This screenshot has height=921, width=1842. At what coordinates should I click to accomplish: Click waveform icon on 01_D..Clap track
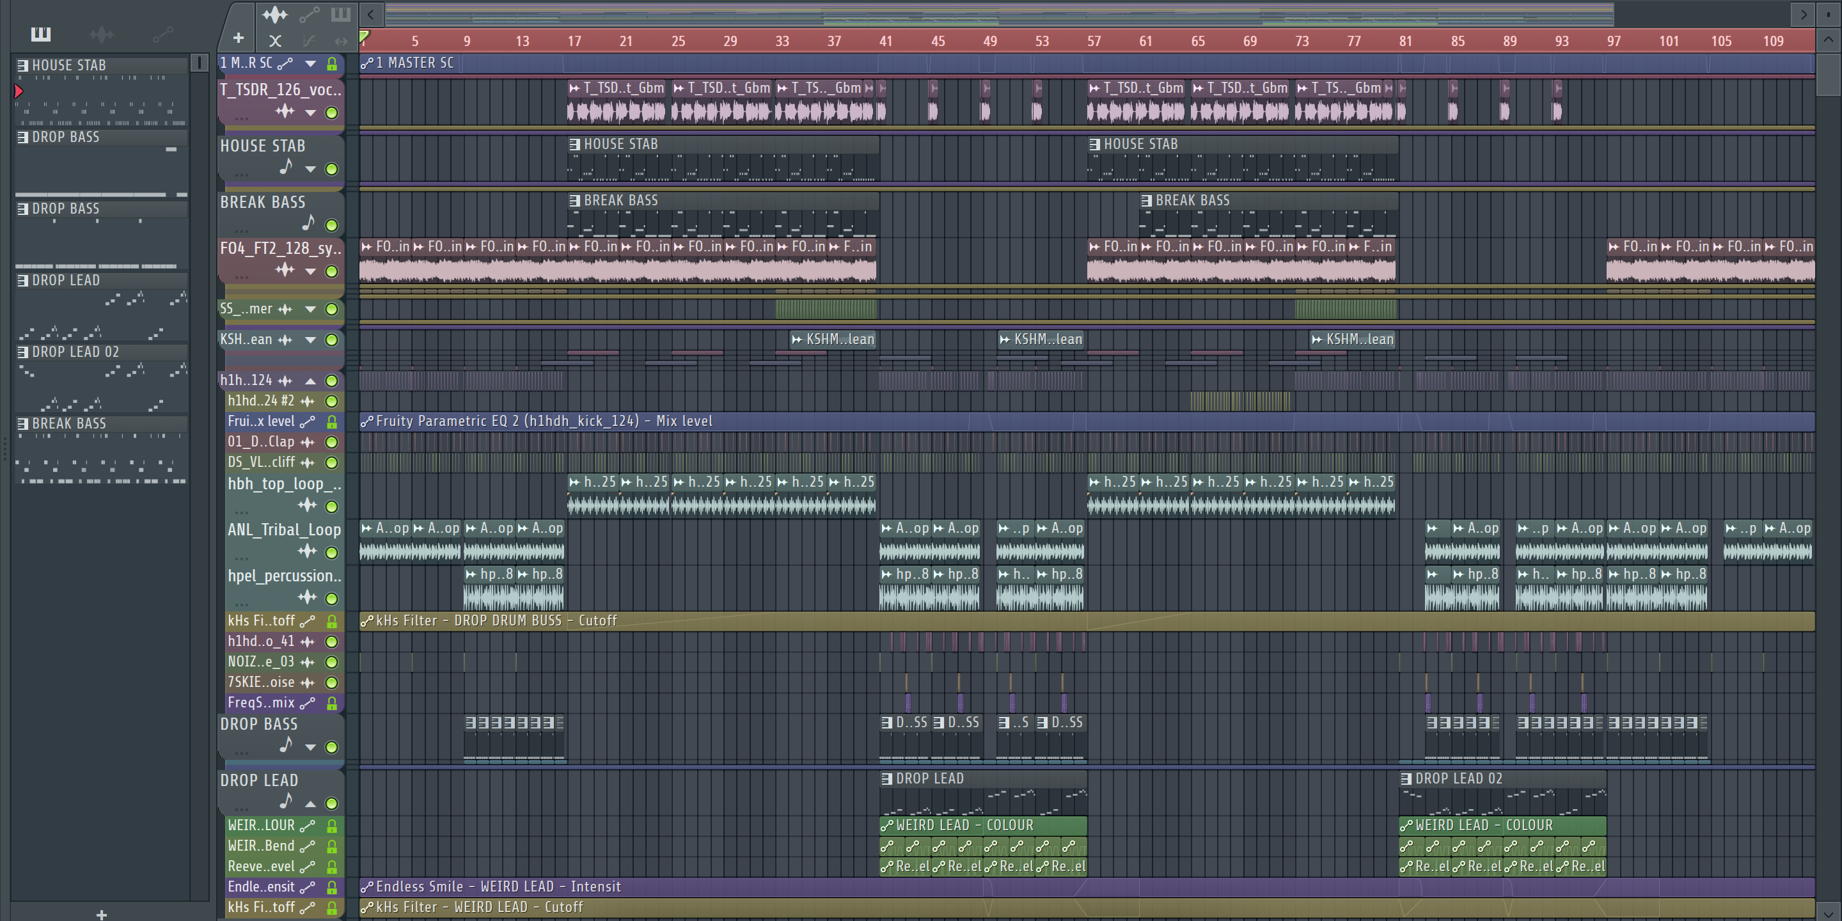[308, 443]
